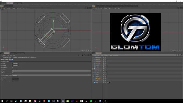The width and height of the screenshot is (183, 103).
Task: Open taskbar search magnifier
Action: 7,101
